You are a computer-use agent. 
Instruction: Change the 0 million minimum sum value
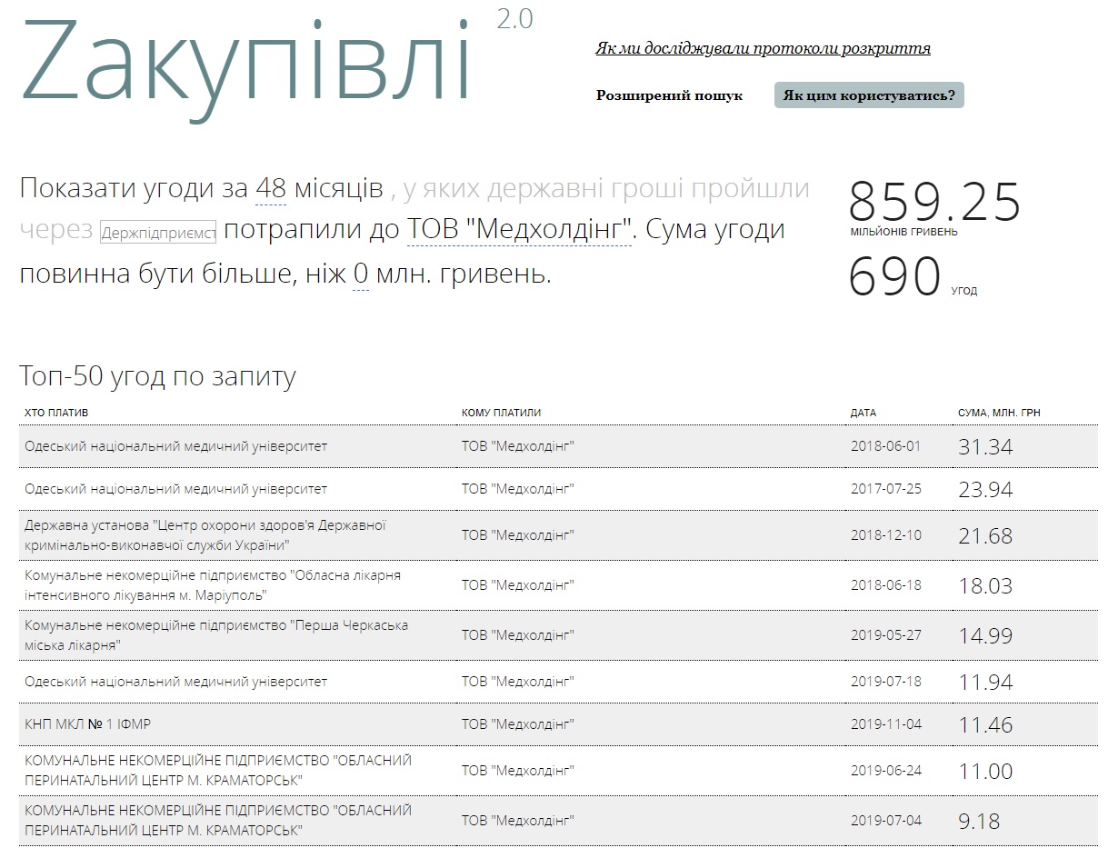click(x=360, y=274)
